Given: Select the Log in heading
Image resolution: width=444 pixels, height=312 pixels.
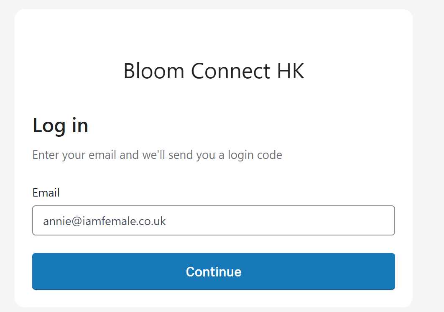Looking at the screenshot, I should coord(60,125).
